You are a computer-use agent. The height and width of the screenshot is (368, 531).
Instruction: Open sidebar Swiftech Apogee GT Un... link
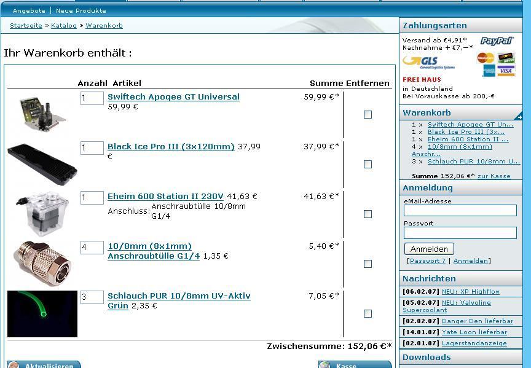(x=470, y=125)
